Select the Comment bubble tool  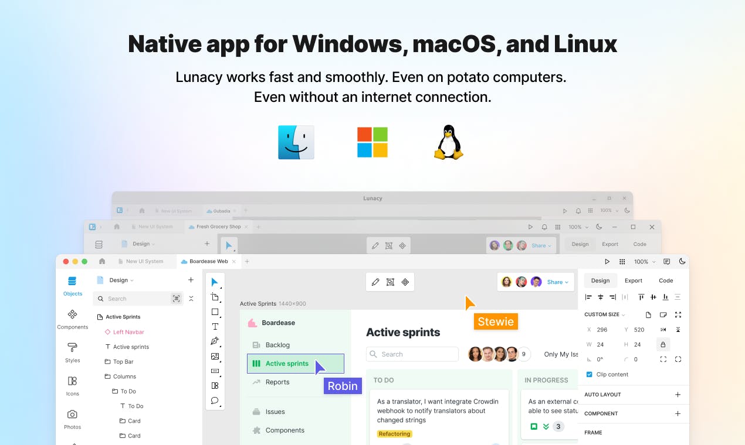[x=215, y=400]
